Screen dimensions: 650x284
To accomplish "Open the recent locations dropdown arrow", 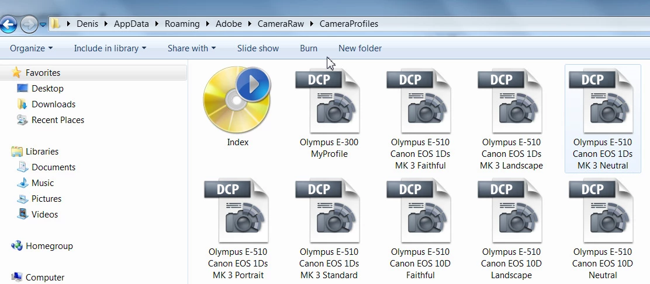I will (43, 25).
